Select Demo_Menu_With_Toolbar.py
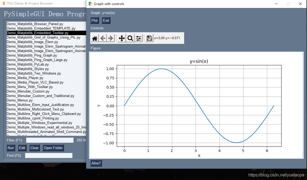The width and height of the screenshot is (307, 180). pyautogui.click(x=46, y=87)
